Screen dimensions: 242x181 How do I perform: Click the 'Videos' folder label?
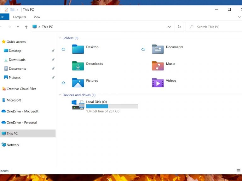click(171, 80)
